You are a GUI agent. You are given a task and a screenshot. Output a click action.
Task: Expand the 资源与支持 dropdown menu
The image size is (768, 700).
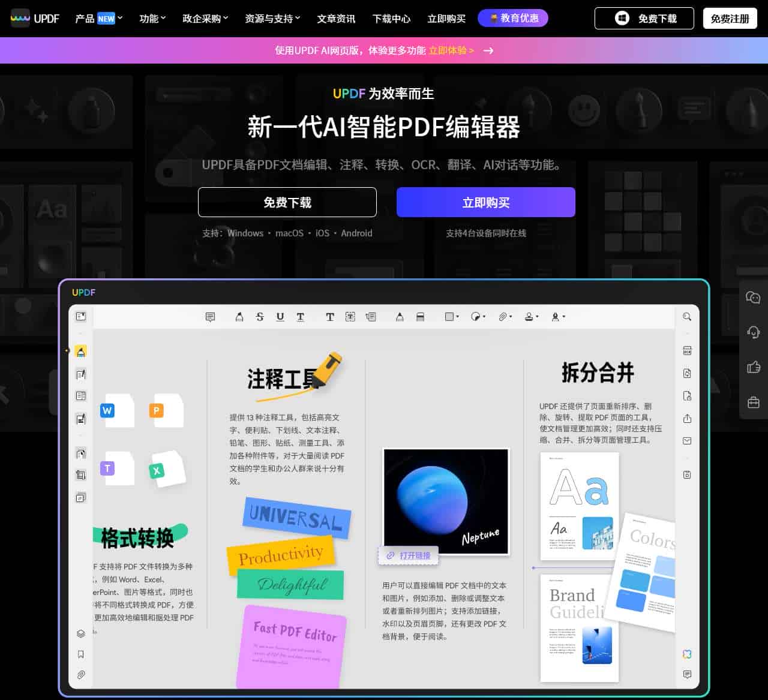(x=272, y=19)
